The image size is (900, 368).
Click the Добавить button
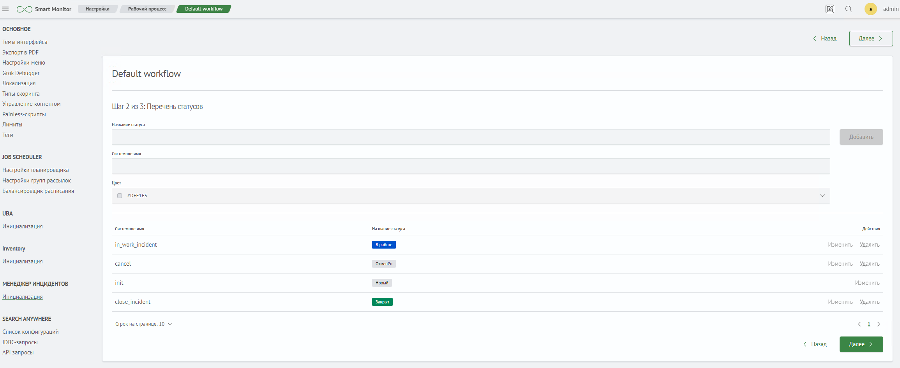point(861,137)
